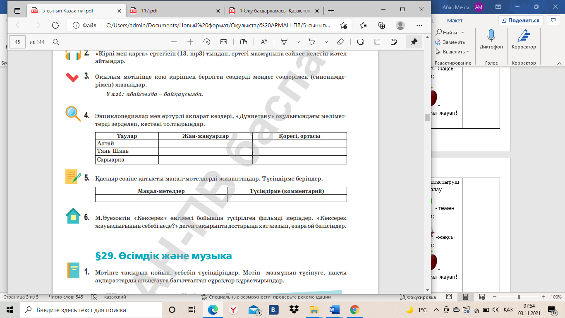Click Word zoom slider
Screen dimensions: 565x318
520,297
